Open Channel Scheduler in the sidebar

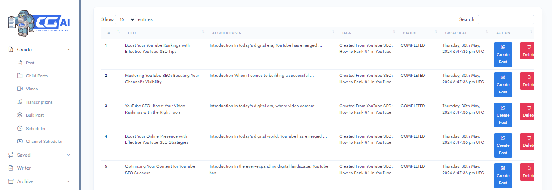coord(44,142)
